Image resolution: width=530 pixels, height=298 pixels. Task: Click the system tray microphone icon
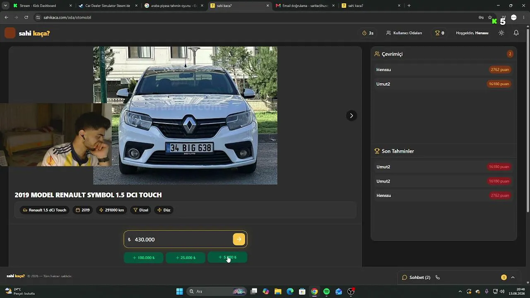tap(487, 291)
